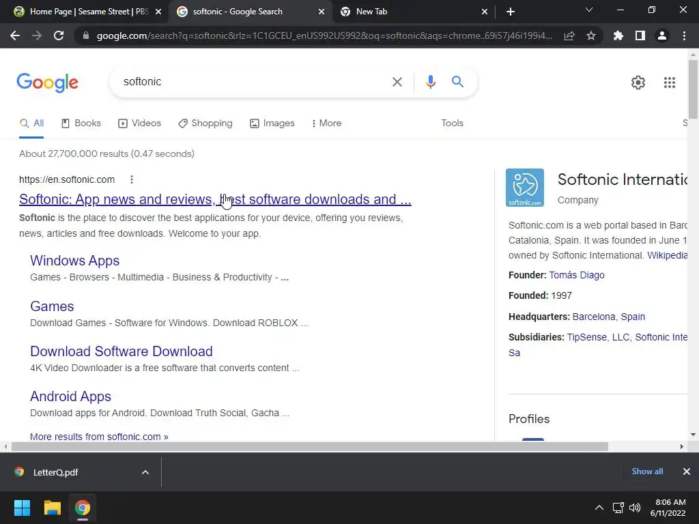Click the vertical scrollbar down arrow
The height and width of the screenshot is (524, 699).
(693, 435)
